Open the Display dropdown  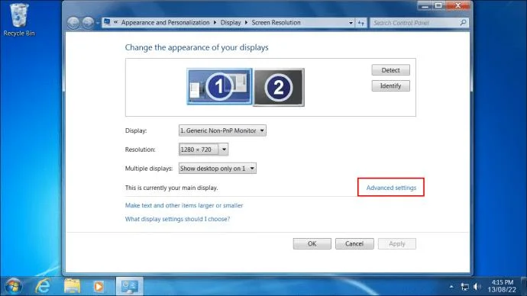222,130
